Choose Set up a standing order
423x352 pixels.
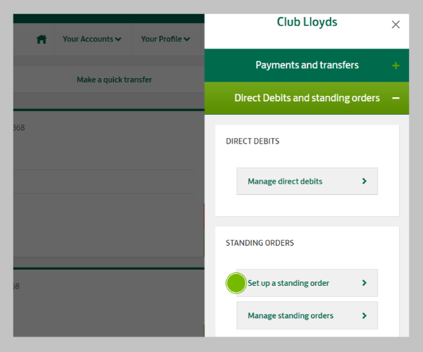[307, 283]
